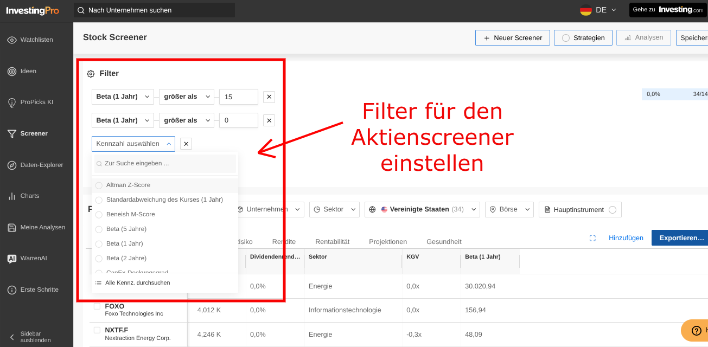
Task: Click the Zur Suche eingeben search field
Action: click(165, 163)
